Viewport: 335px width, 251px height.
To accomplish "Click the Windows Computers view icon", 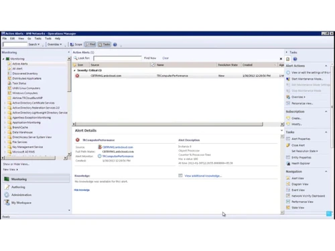I will (x=9, y=93).
